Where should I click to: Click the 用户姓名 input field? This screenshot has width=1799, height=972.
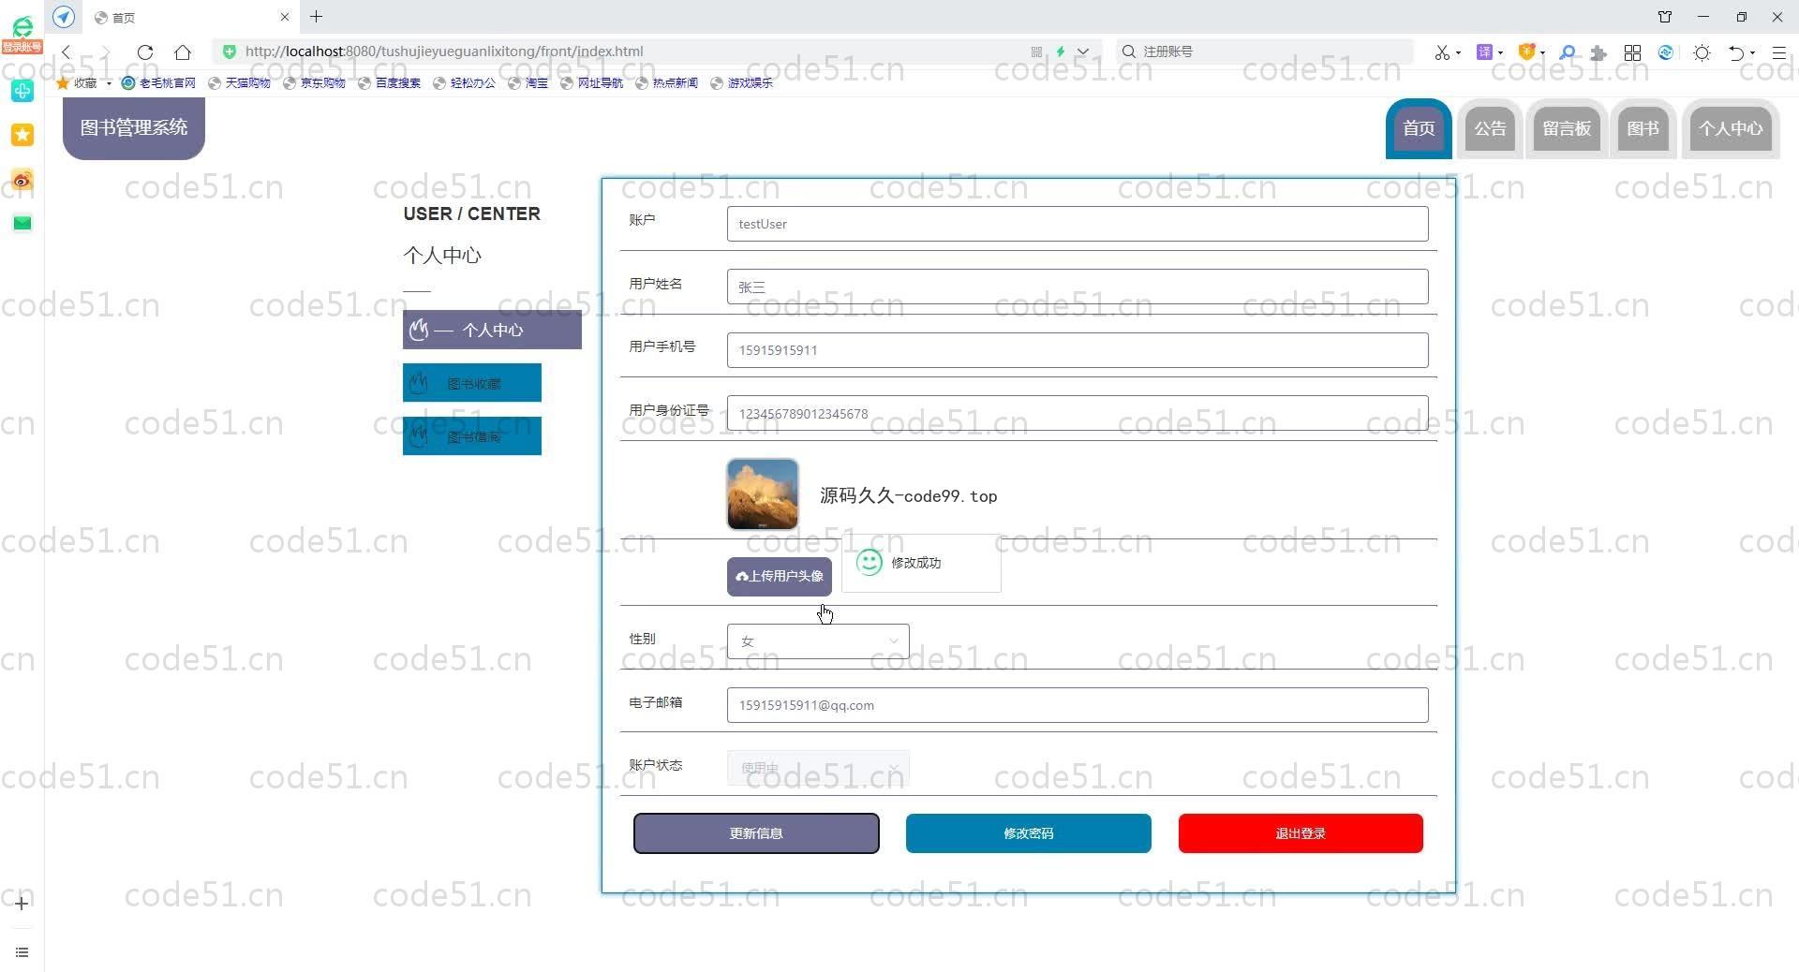pyautogui.click(x=1077, y=287)
